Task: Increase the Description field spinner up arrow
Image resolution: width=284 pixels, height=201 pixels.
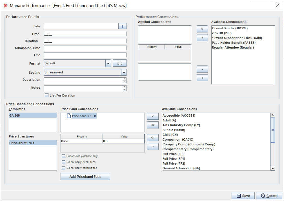Action: [124, 79]
